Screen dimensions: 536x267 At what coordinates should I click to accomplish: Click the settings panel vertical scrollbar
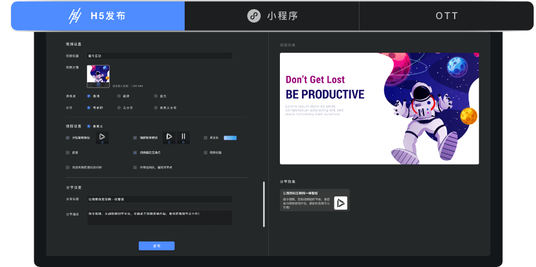coord(264,204)
